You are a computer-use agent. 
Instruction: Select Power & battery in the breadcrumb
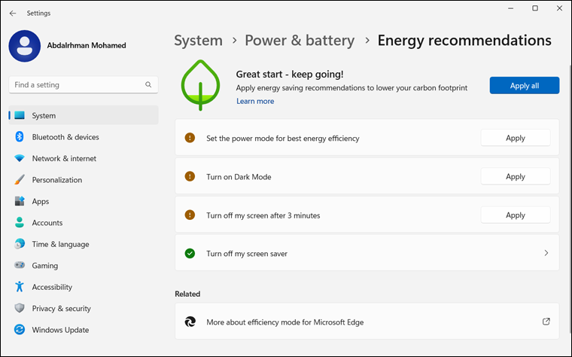tap(300, 41)
